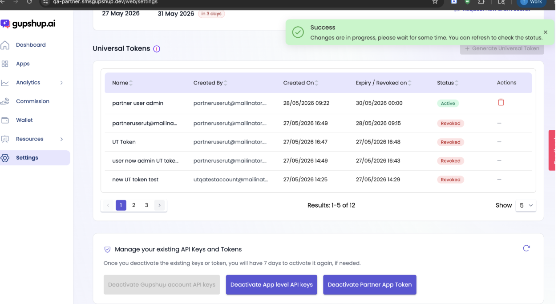Click the gupshup.ai logo
This screenshot has width=558, height=304.
(x=28, y=24)
